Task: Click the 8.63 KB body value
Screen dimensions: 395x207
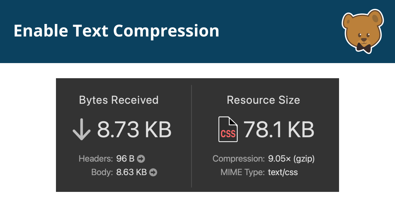Action: click(x=131, y=172)
